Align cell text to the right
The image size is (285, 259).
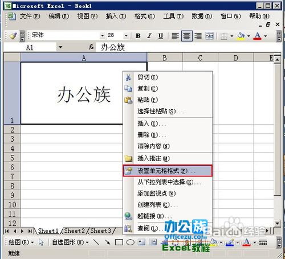tap(198, 36)
